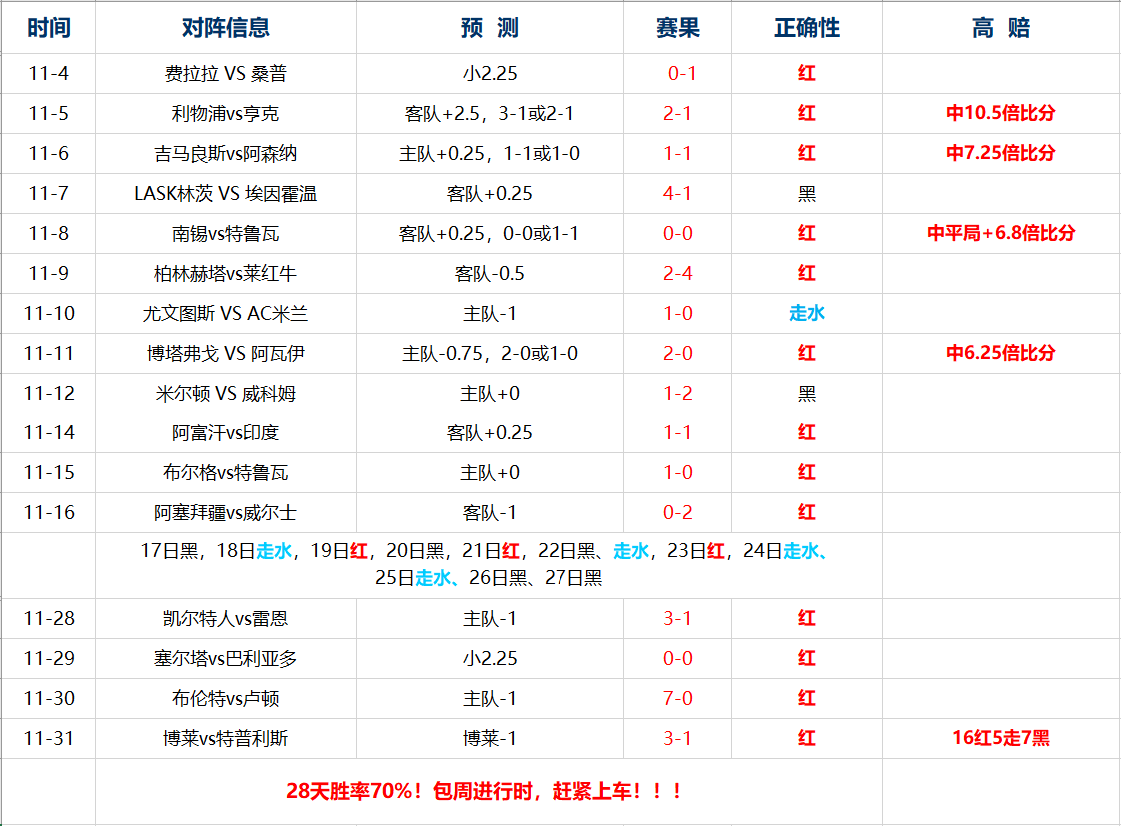Select the match 阿塞拜疆vs威尔士
This screenshot has height=826, width=1121.
pyautogui.click(x=225, y=513)
